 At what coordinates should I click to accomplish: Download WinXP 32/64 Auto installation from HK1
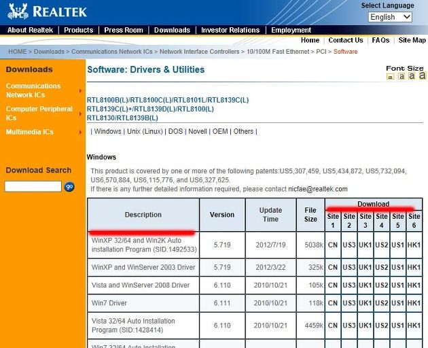(414, 245)
